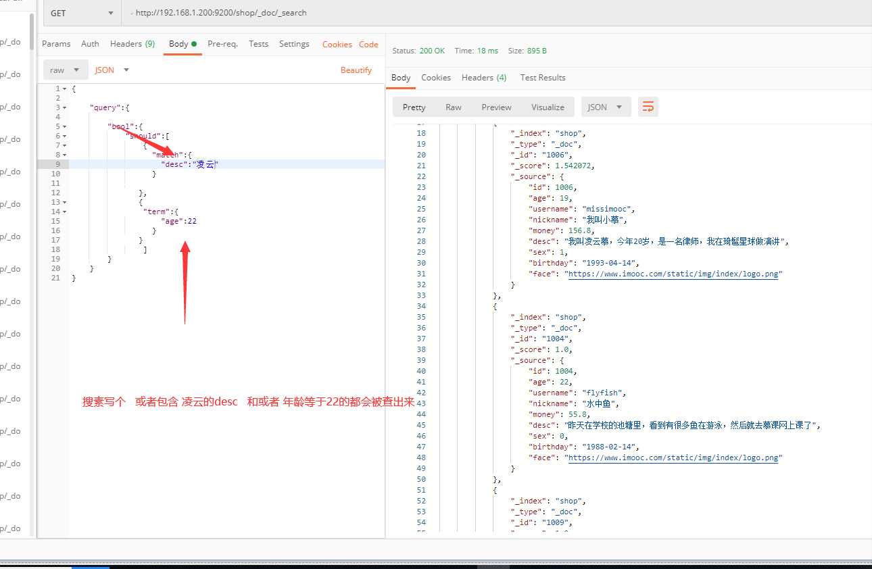This screenshot has width=872, height=569.
Task: Collapse the "query" block on line 3
Action: tap(65, 107)
